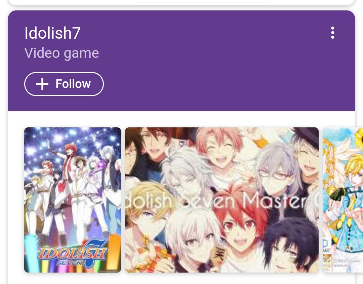This screenshot has width=363, height=284.
Task: Select the dark-haired character in group image
Action: pos(290,245)
